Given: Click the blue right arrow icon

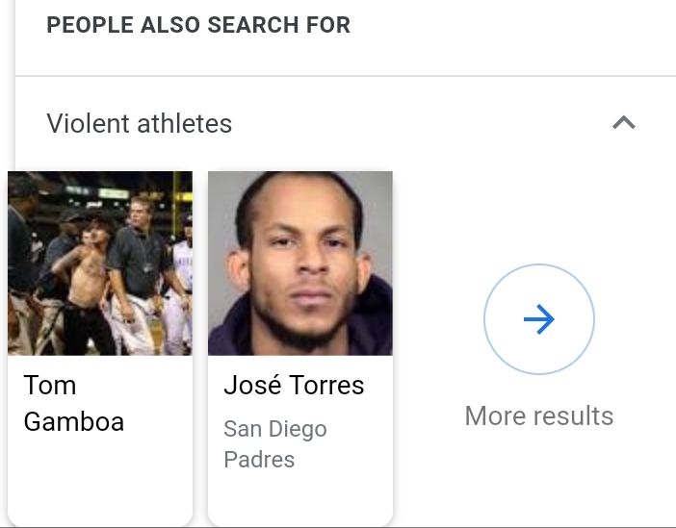Looking at the screenshot, I should click(539, 319).
